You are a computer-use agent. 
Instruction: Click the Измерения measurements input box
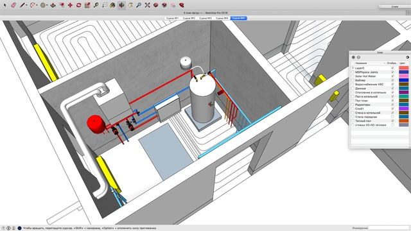click(x=389, y=228)
